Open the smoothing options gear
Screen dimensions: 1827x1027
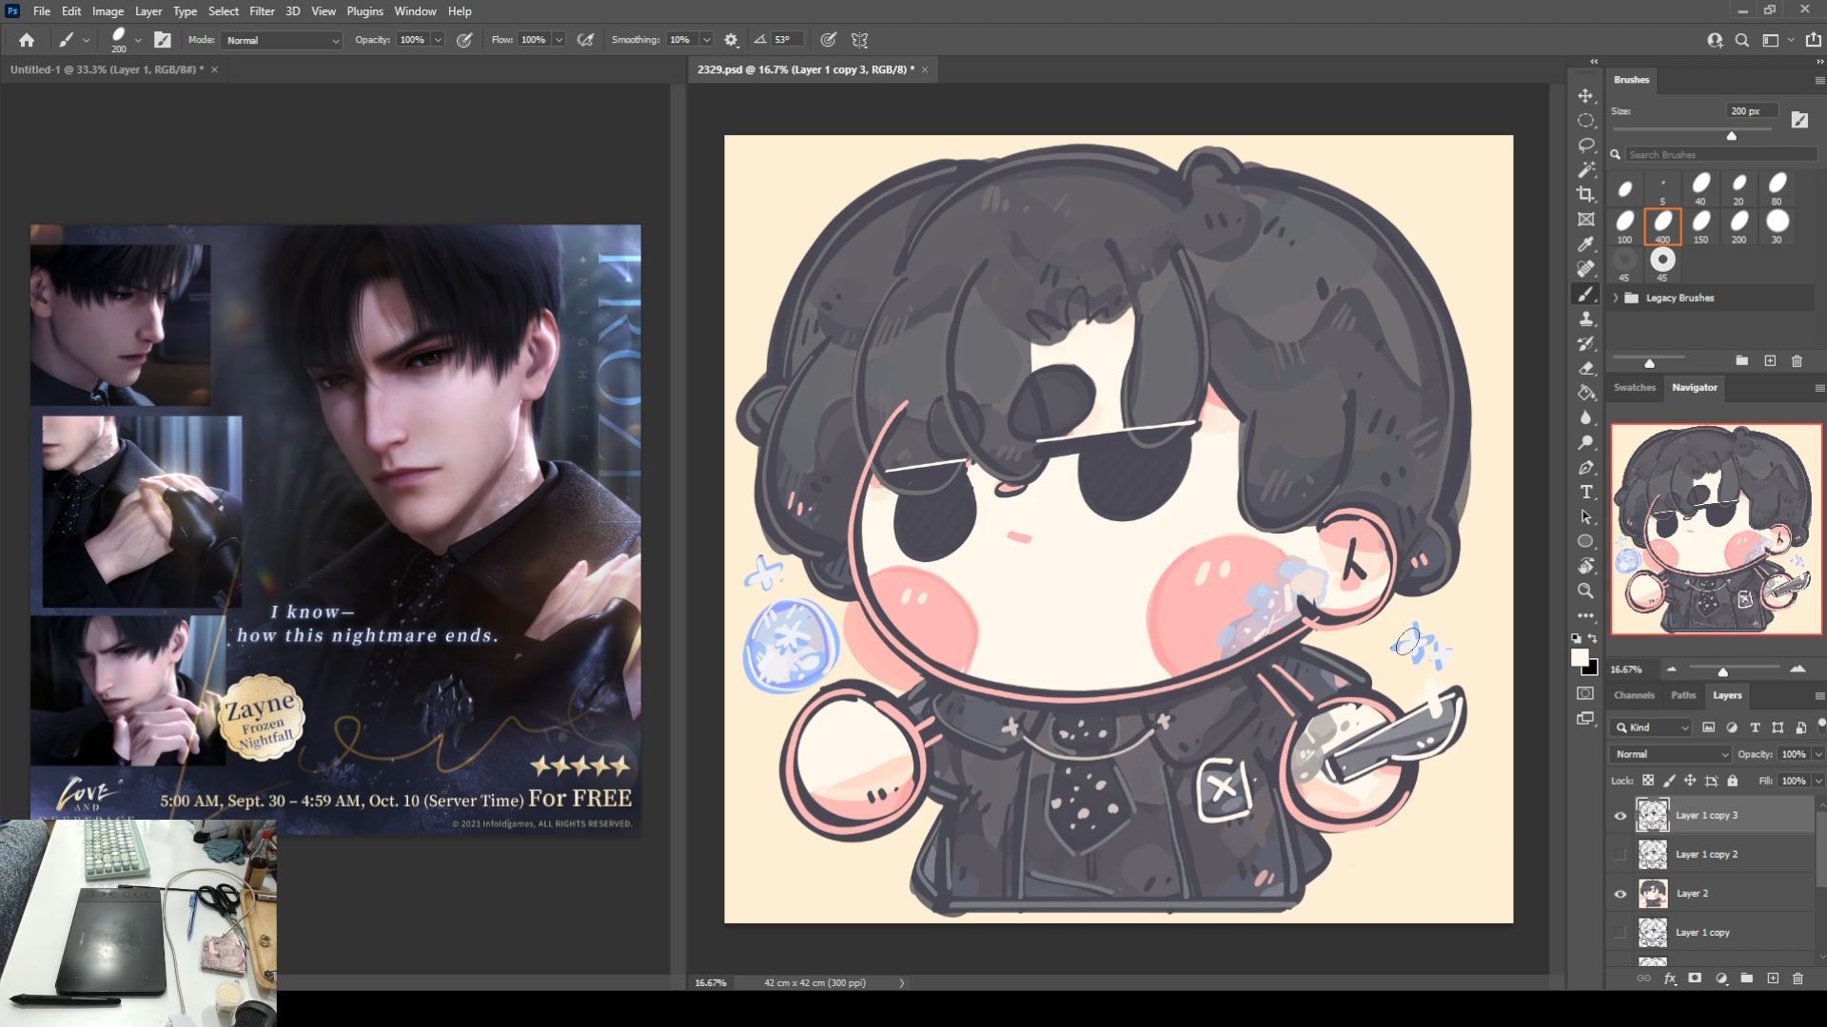(731, 40)
